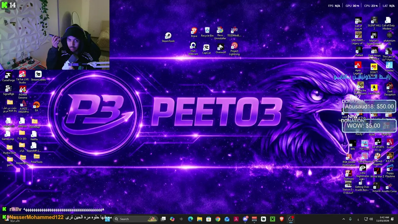Select the Call of Duty® shortcut
Screen dimensions: 398x224
(359, 24)
